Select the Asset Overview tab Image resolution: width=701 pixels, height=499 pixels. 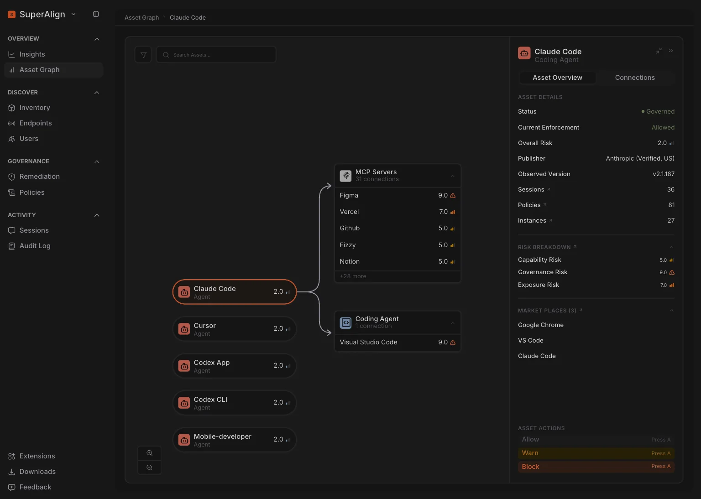pyautogui.click(x=557, y=78)
